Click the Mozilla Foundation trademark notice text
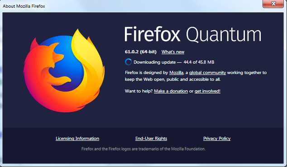The image size is (287, 167). tap(143, 149)
